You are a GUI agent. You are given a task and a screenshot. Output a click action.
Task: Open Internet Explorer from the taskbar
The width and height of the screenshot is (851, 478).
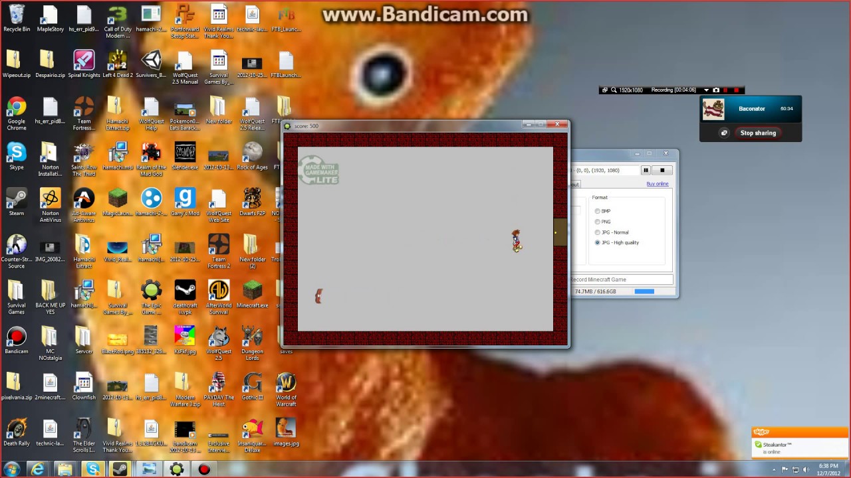click(38, 469)
